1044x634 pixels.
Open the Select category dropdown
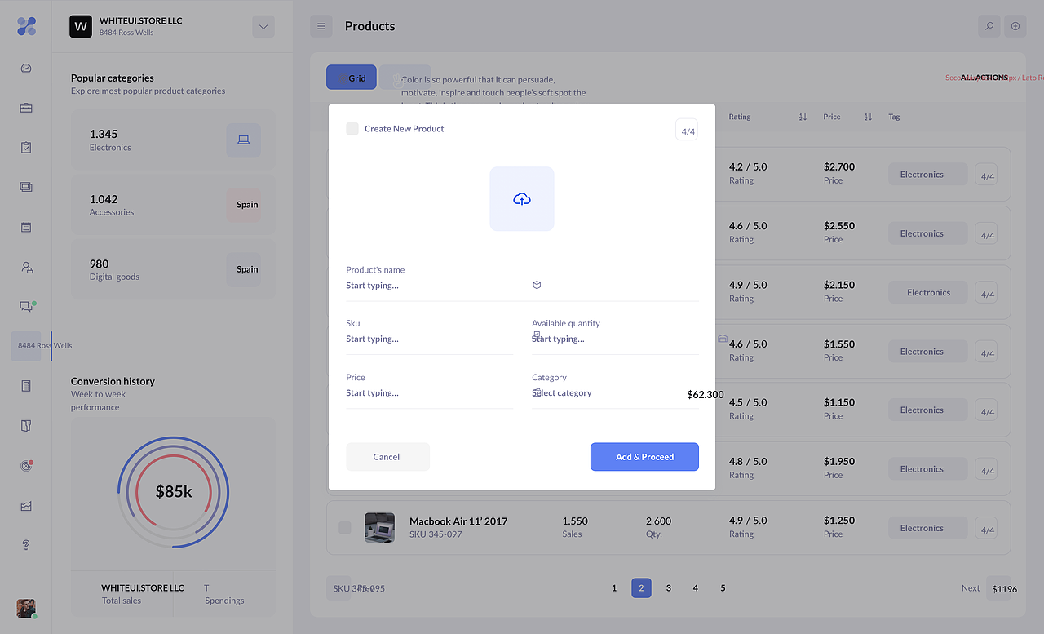(x=615, y=393)
